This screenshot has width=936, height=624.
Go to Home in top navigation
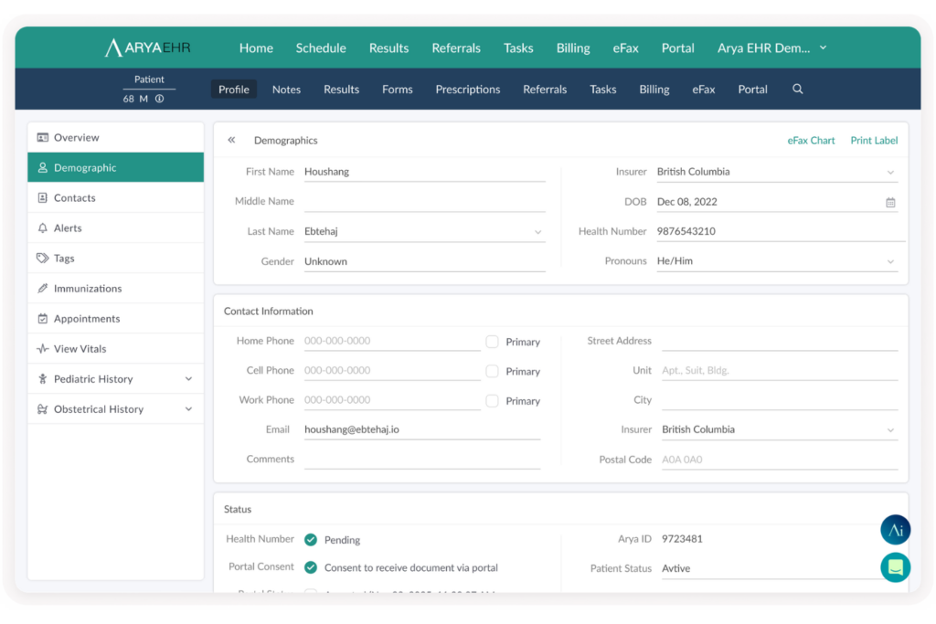click(256, 48)
